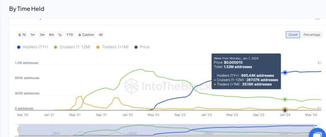
Task: Hide the Cruisers (1-12M) series
Action: pyautogui.click(x=72, y=47)
